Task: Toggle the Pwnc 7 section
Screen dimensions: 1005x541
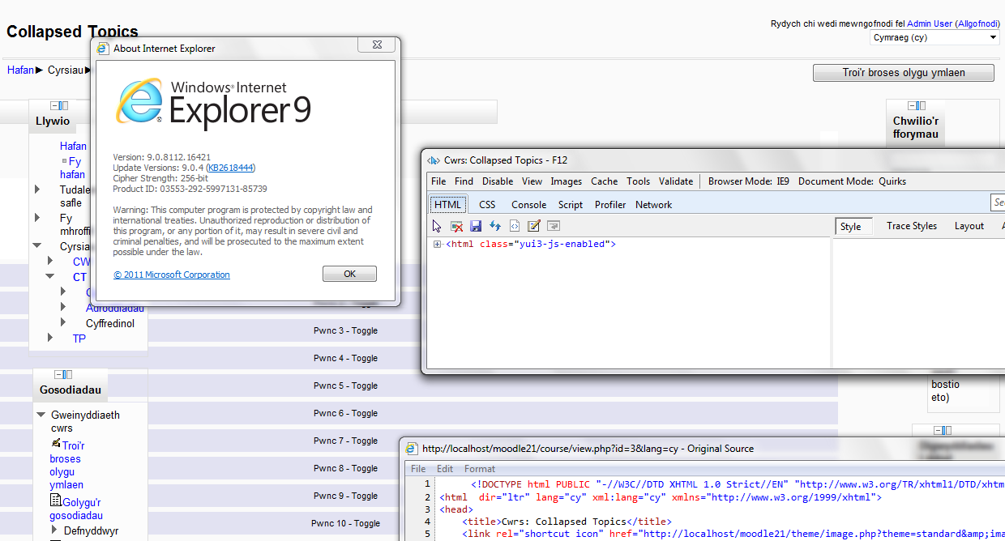Action: tap(346, 441)
